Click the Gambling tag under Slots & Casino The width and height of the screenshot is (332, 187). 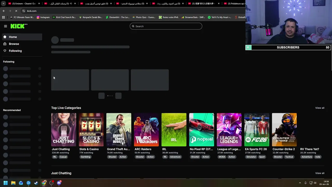point(86,157)
